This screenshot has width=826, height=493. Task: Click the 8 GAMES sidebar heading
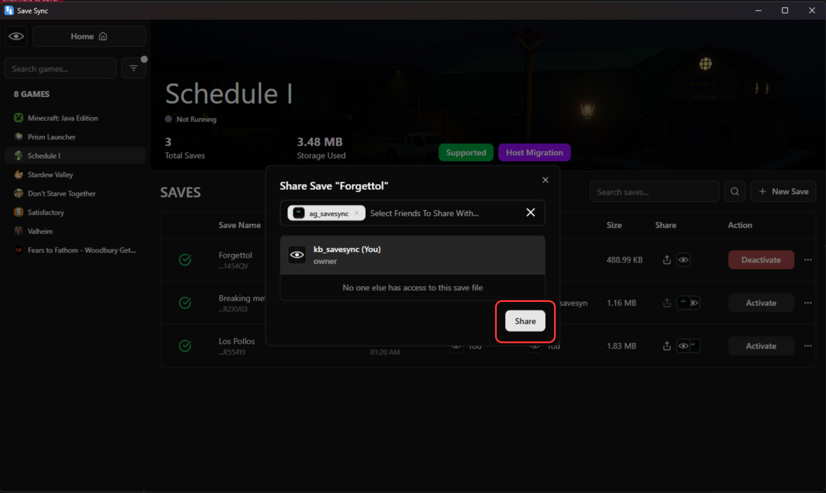[32, 94]
